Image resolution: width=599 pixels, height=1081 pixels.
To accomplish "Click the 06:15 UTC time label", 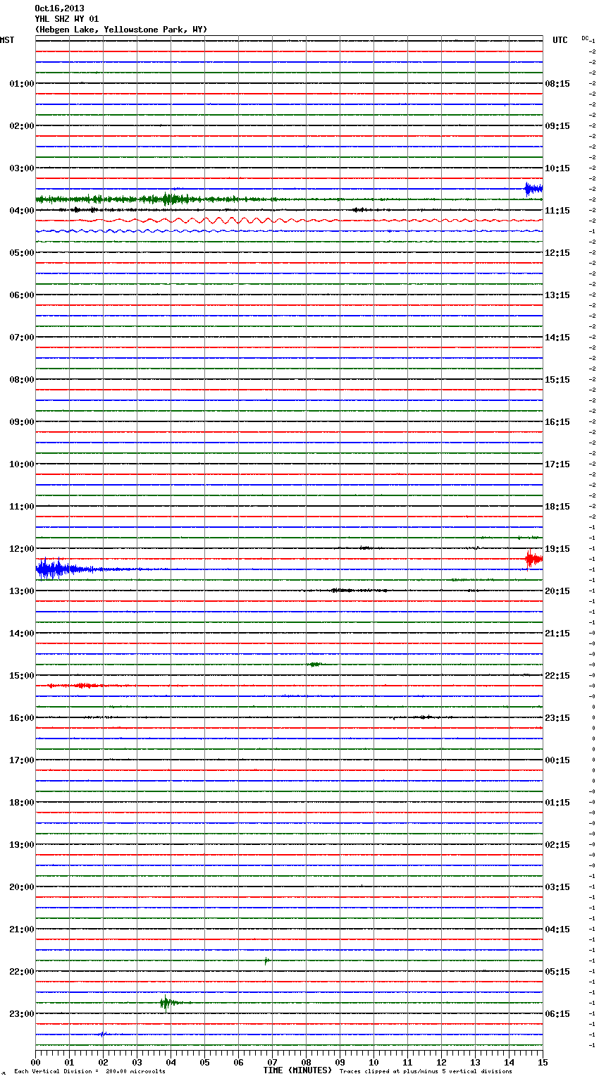I will (557, 1014).
